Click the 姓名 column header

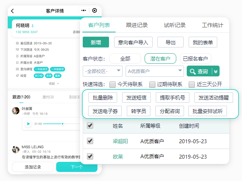click(118, 126)
